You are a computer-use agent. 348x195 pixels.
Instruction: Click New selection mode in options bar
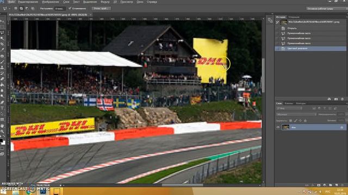pos(16,9)
